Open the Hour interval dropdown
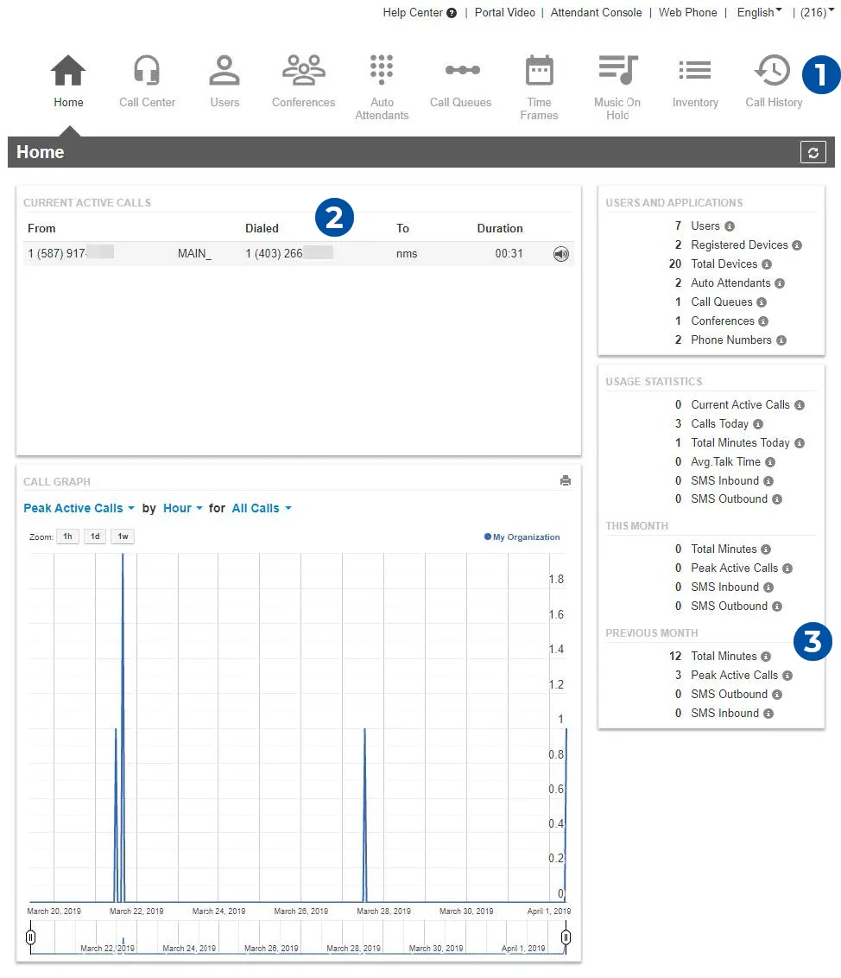 coord(183,508)
